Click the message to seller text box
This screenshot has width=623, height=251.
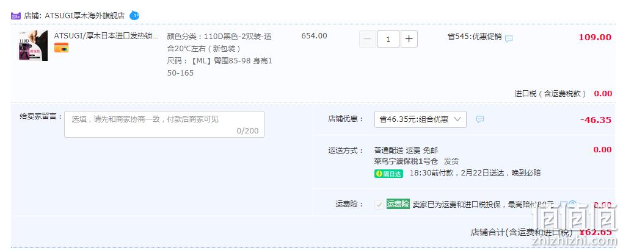point(164,124)
